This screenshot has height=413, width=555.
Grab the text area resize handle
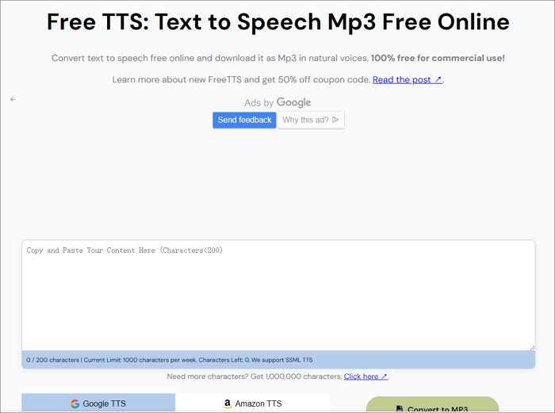[x=531, y=347]
